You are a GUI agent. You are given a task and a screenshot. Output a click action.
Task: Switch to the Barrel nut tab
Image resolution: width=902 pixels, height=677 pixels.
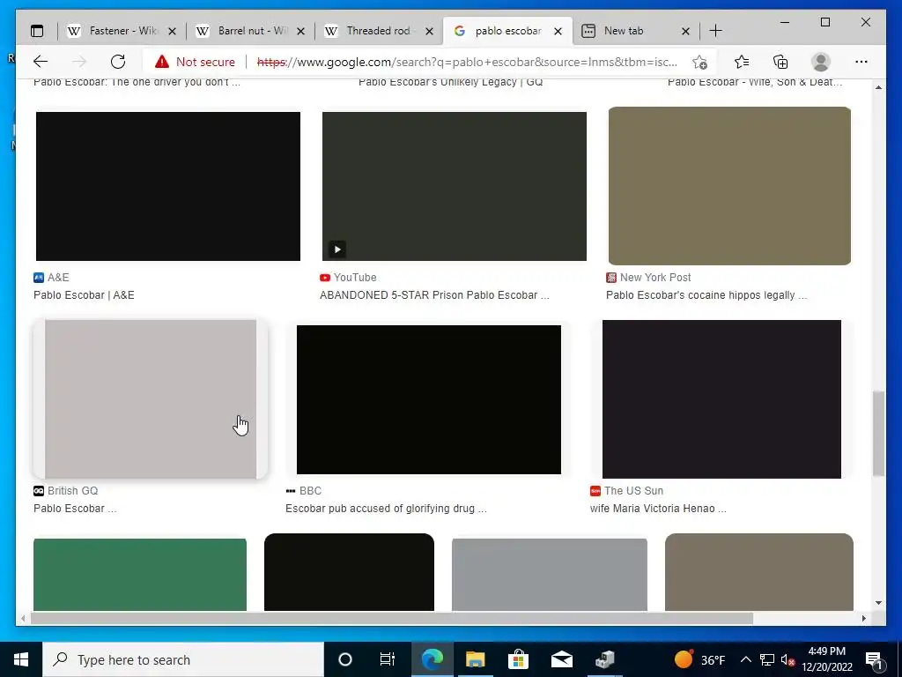(x=249, y=31)
